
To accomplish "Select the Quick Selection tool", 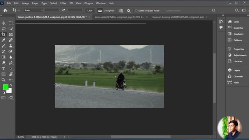I will point(11,29).
